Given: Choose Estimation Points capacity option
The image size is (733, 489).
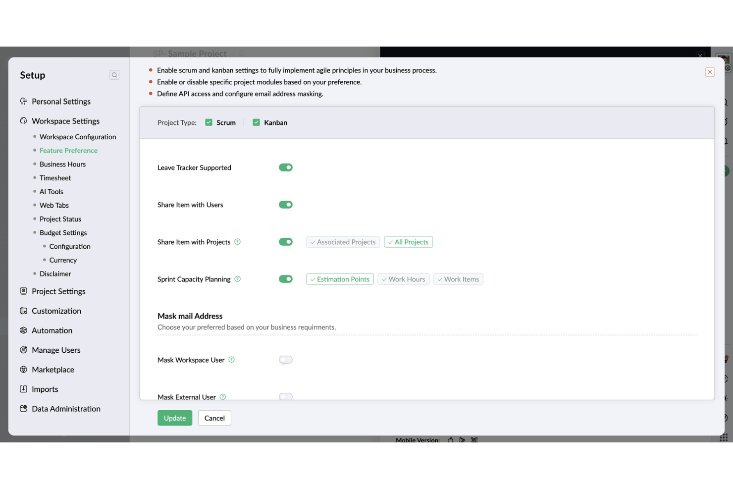Looking at the screenshot, I should [x=340, y=279].
